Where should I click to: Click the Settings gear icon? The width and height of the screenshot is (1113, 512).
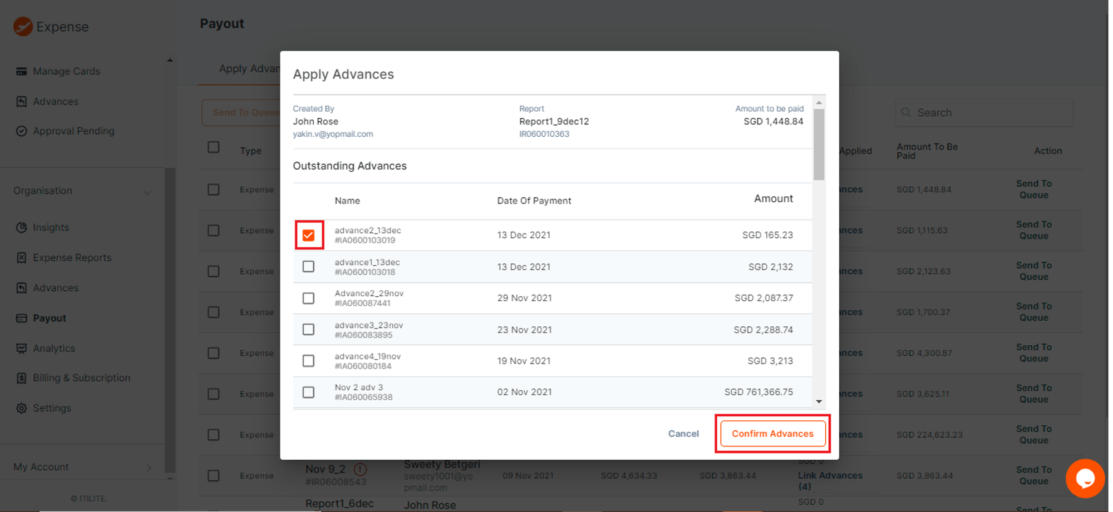21,408
